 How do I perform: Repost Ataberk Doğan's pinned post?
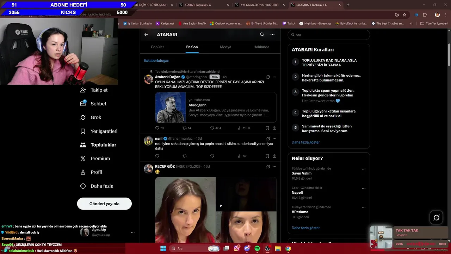pos(185,128)
